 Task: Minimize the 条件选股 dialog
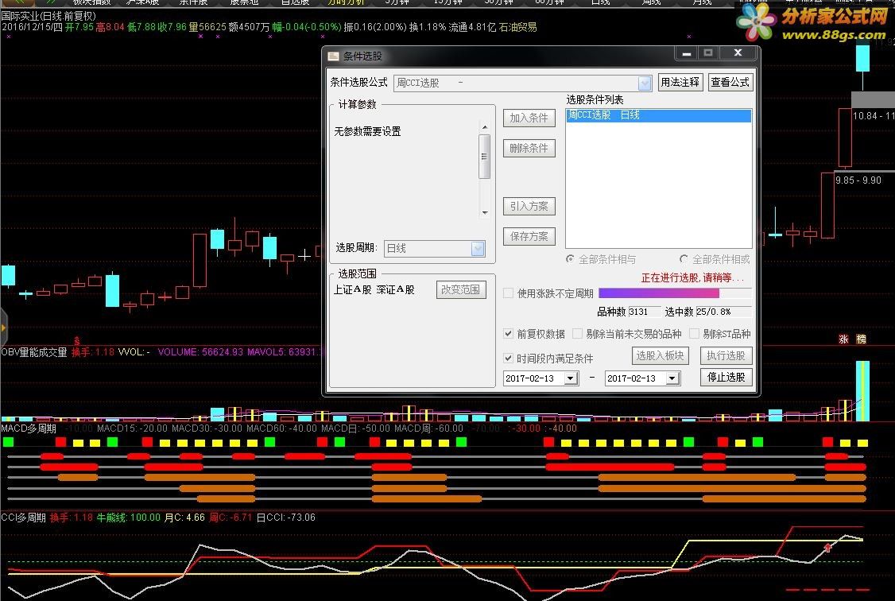(x=687, y=53)
